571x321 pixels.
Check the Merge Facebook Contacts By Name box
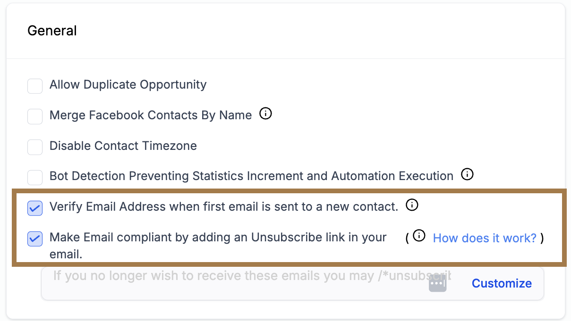tap(35, 116)
